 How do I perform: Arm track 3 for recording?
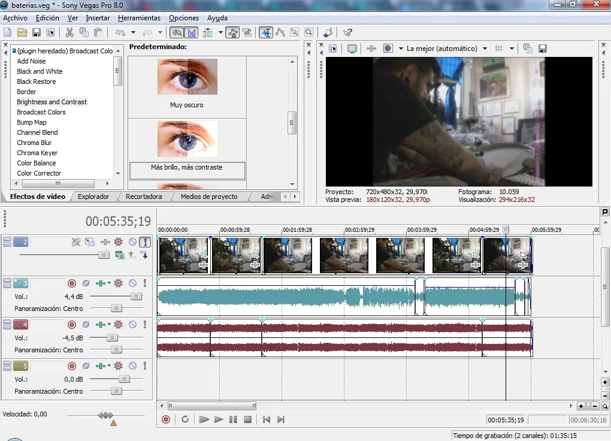pos(72,283)
